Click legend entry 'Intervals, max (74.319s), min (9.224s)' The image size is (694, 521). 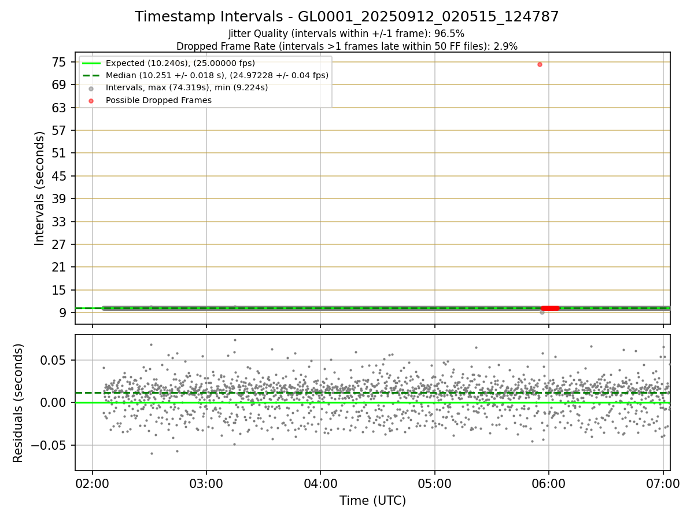click(187, 87)
